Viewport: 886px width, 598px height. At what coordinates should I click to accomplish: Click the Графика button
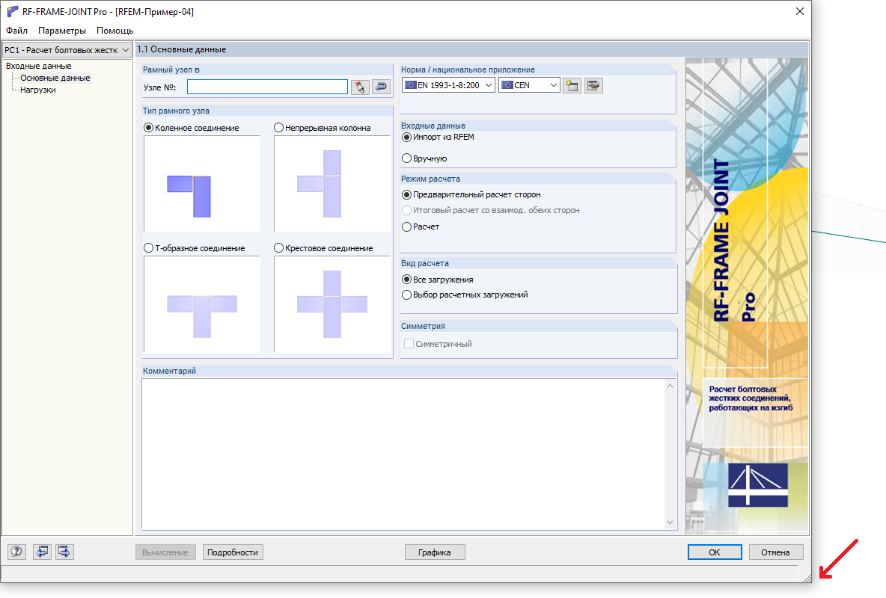tap(435, 552)
